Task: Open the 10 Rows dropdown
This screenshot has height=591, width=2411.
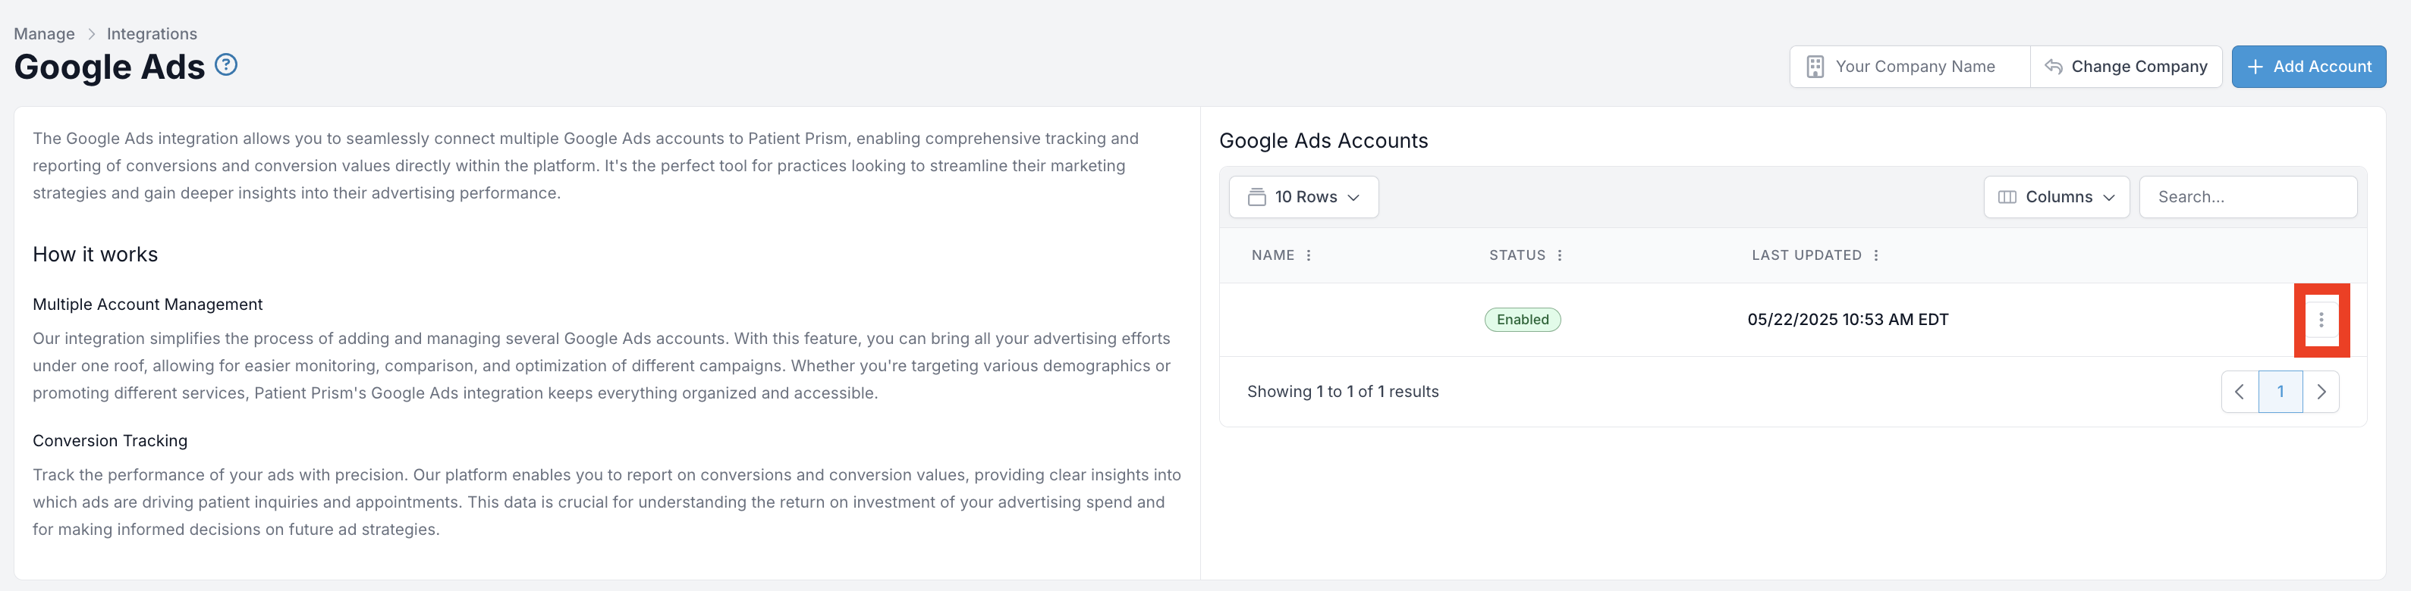Action: [x=1303, y=197]
